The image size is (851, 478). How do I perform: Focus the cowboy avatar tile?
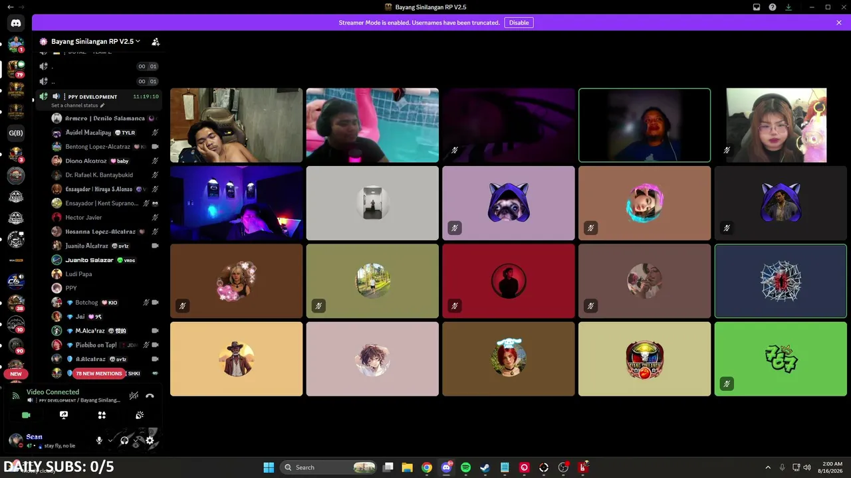(x=237, y=359)
